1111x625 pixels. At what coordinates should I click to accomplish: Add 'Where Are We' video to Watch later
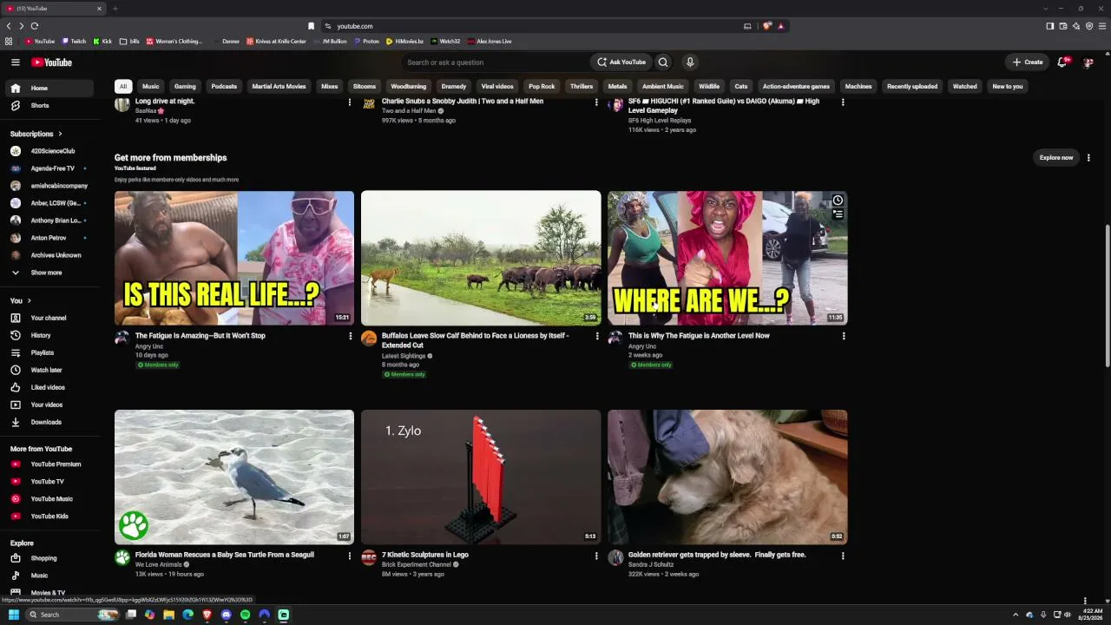coord(838,201)
